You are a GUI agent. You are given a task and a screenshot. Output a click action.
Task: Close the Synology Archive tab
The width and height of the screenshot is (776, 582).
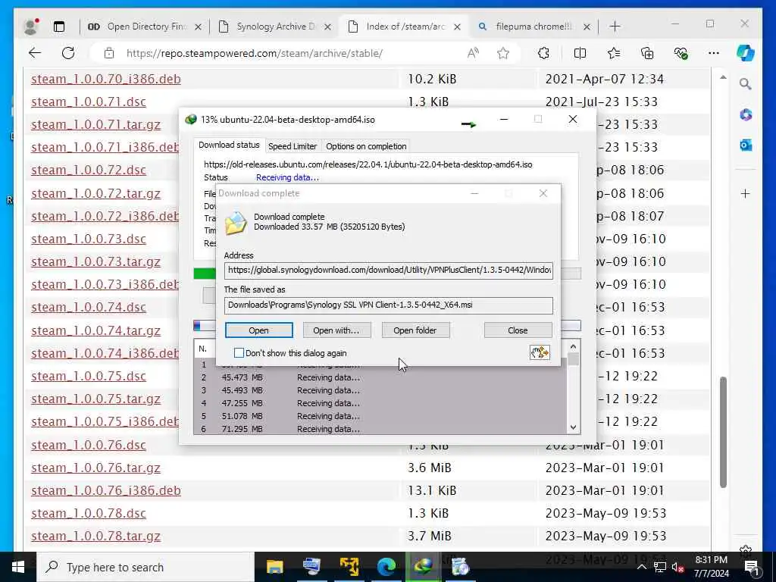[x=327, y=27]
